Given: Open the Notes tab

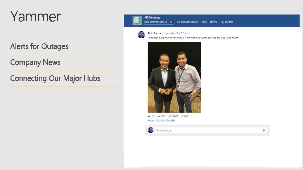Looking at the screenshot, I should tap(213, 22).
